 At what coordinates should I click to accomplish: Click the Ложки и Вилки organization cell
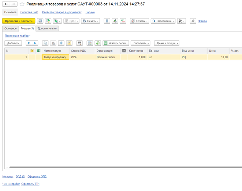108,57
